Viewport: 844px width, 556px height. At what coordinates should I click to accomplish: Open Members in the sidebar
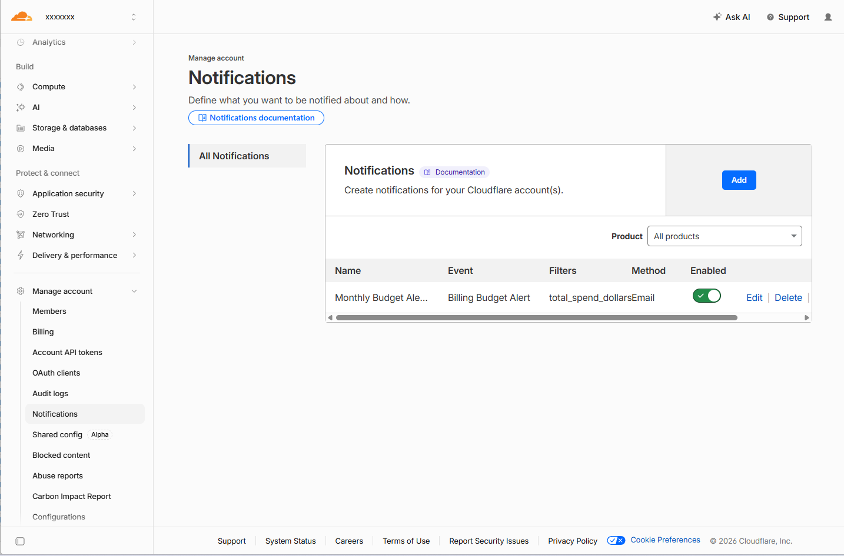click(49, 312)
